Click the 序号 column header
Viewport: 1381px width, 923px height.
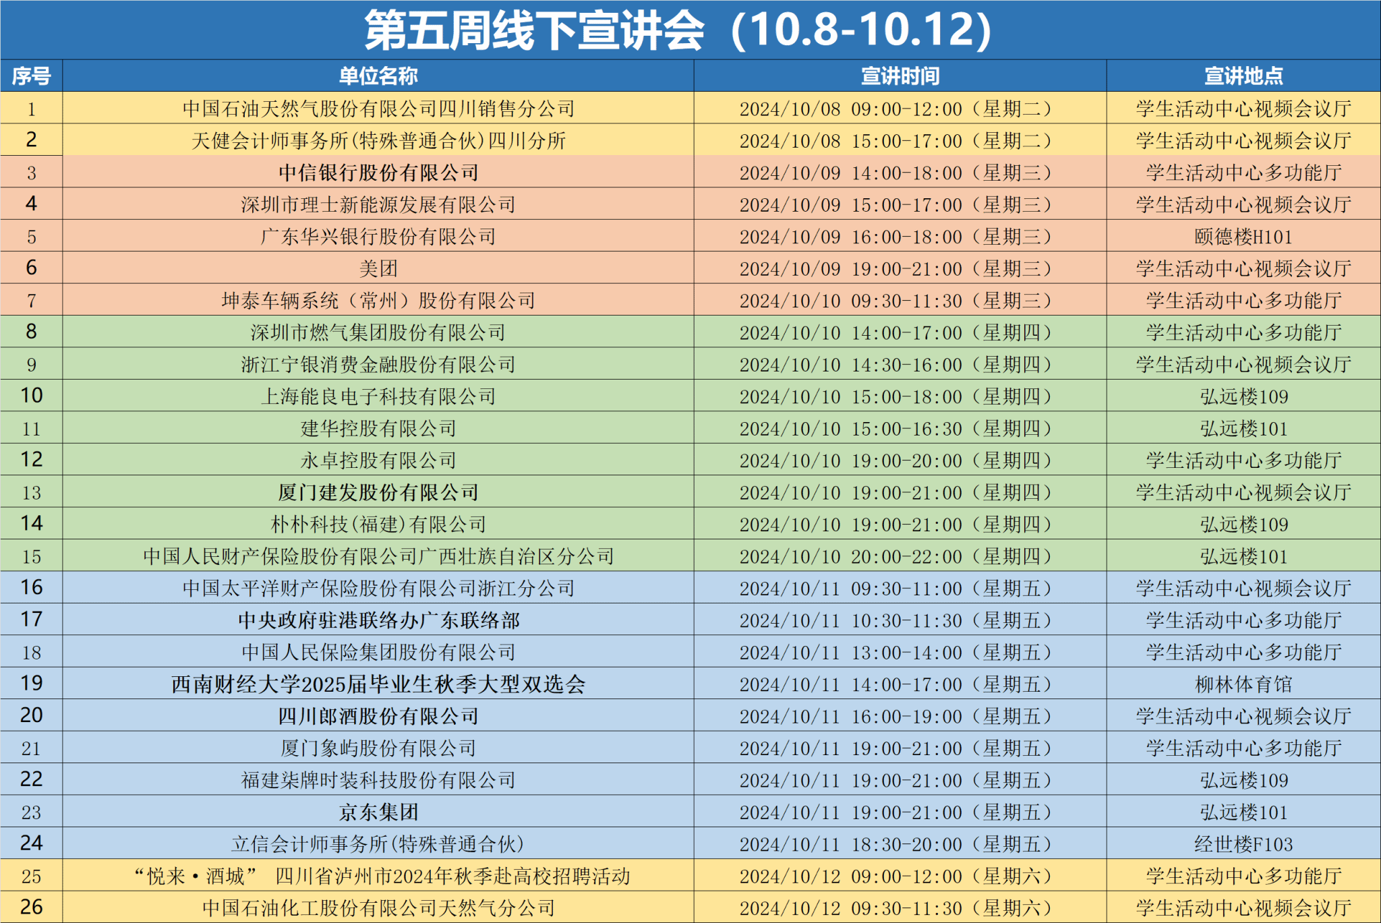click(x=31, y=76)
